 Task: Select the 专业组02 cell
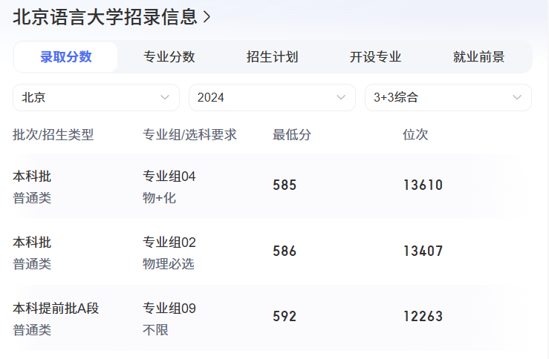coord(169,243)
